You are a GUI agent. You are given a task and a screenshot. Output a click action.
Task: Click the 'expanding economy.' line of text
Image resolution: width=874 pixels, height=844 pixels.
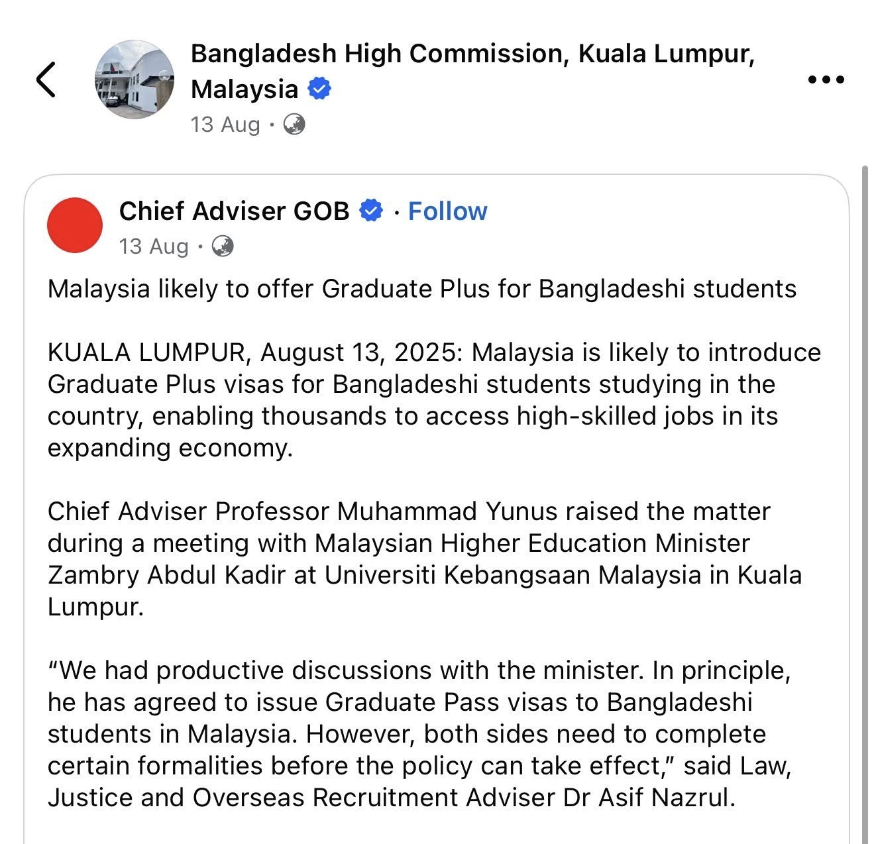[170, 448]
